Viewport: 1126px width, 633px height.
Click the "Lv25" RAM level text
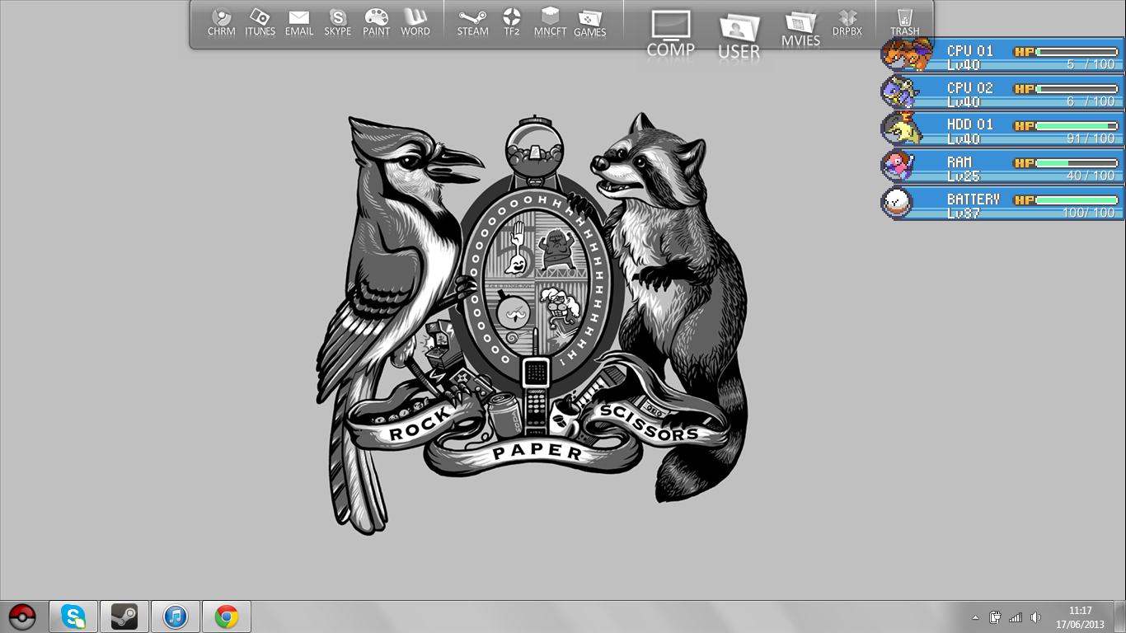[x=964, y=176]
